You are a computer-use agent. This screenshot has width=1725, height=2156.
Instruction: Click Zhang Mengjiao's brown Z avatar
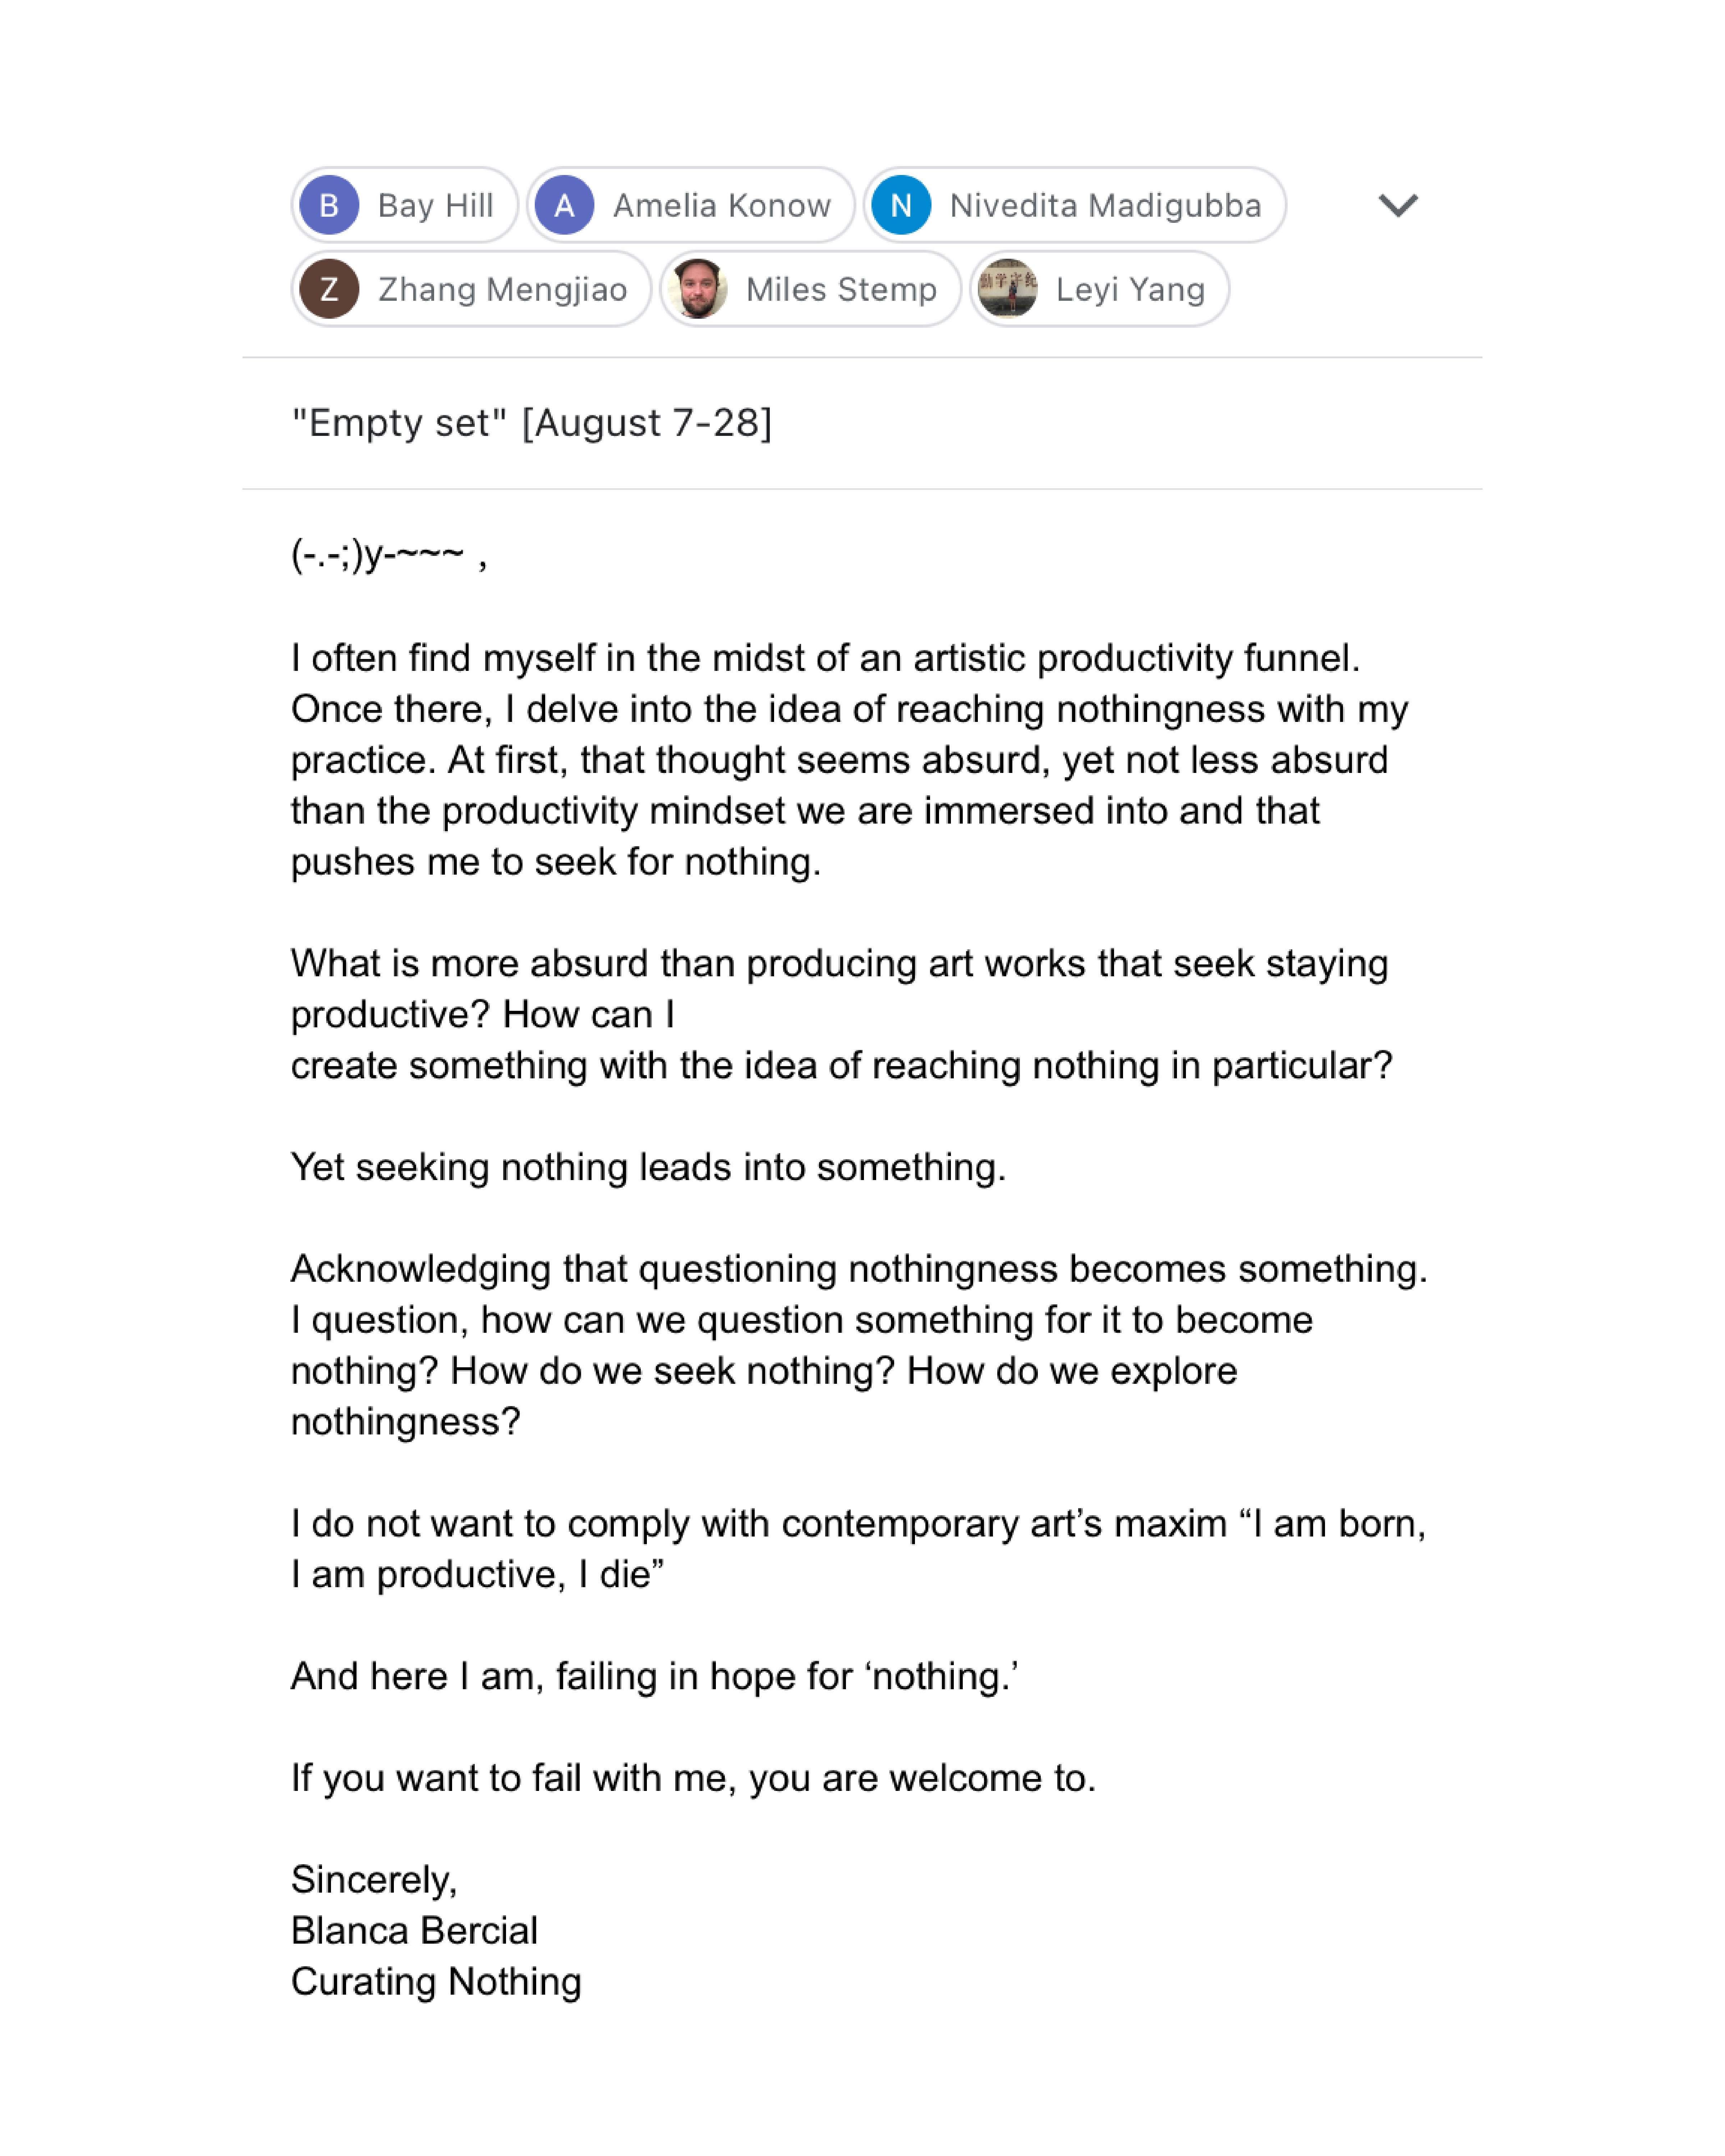tap(329, 289)
